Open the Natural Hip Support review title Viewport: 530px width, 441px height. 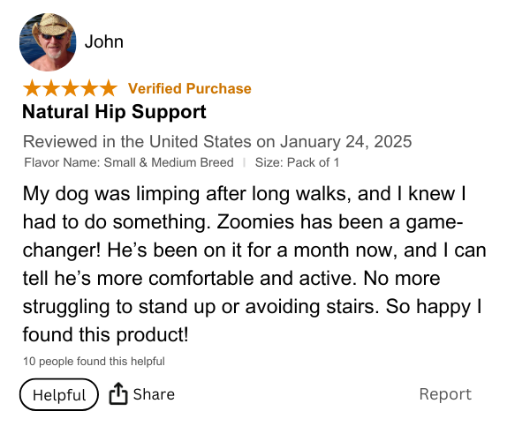[x=114, y=112]
